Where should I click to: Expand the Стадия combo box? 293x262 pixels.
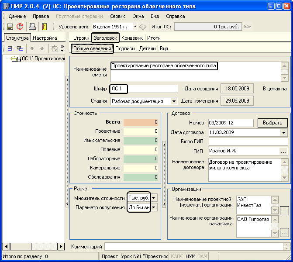tap(174, 101)
